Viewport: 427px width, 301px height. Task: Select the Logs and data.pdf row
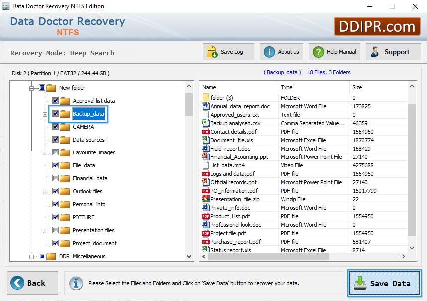(304, 174)
